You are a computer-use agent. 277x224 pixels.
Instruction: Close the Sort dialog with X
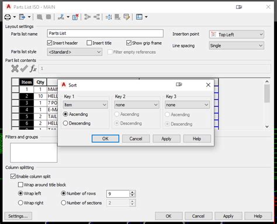(x=208, y=85)
